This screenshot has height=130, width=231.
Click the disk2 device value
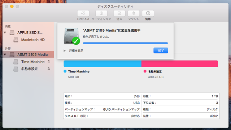tap(214, 116)
